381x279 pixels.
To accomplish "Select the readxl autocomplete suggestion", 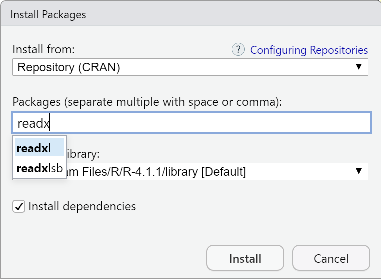I will pos(39,148).
